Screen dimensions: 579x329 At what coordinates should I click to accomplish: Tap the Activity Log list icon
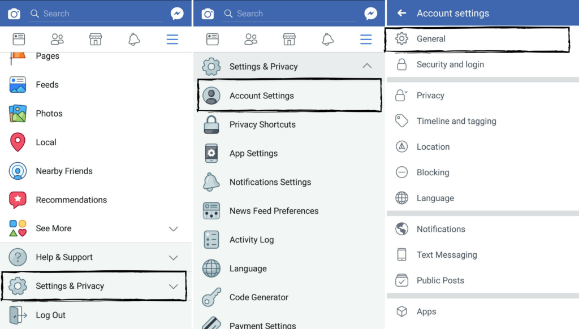click(211, 240)
